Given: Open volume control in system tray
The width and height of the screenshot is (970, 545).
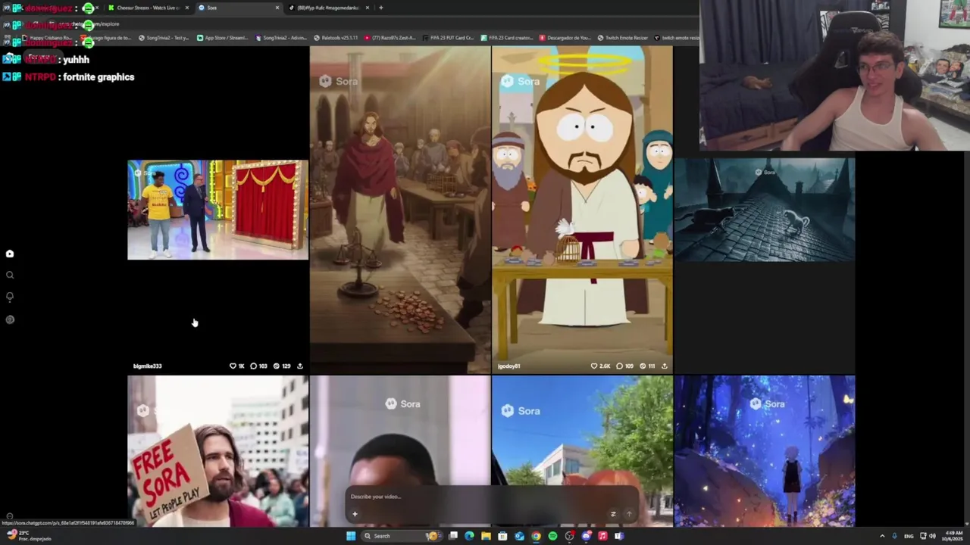Looking at the screenshot, I should 932,536.
